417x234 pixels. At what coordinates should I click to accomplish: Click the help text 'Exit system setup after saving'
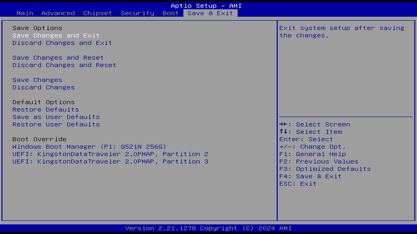(342, 28)
